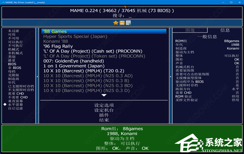Click the MAME logo in the title bar

coord(3,2)
